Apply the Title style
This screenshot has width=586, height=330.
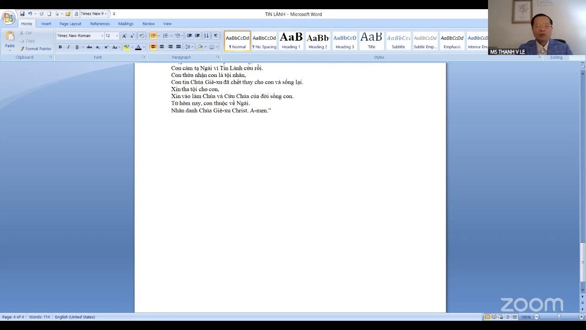coord(371,41)
